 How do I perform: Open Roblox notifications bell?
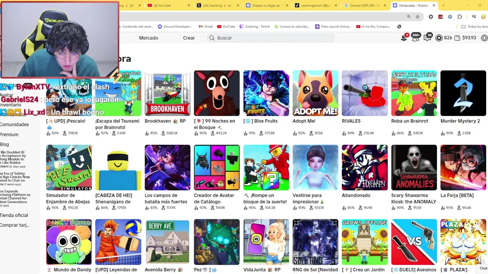[x=404, y=38]
